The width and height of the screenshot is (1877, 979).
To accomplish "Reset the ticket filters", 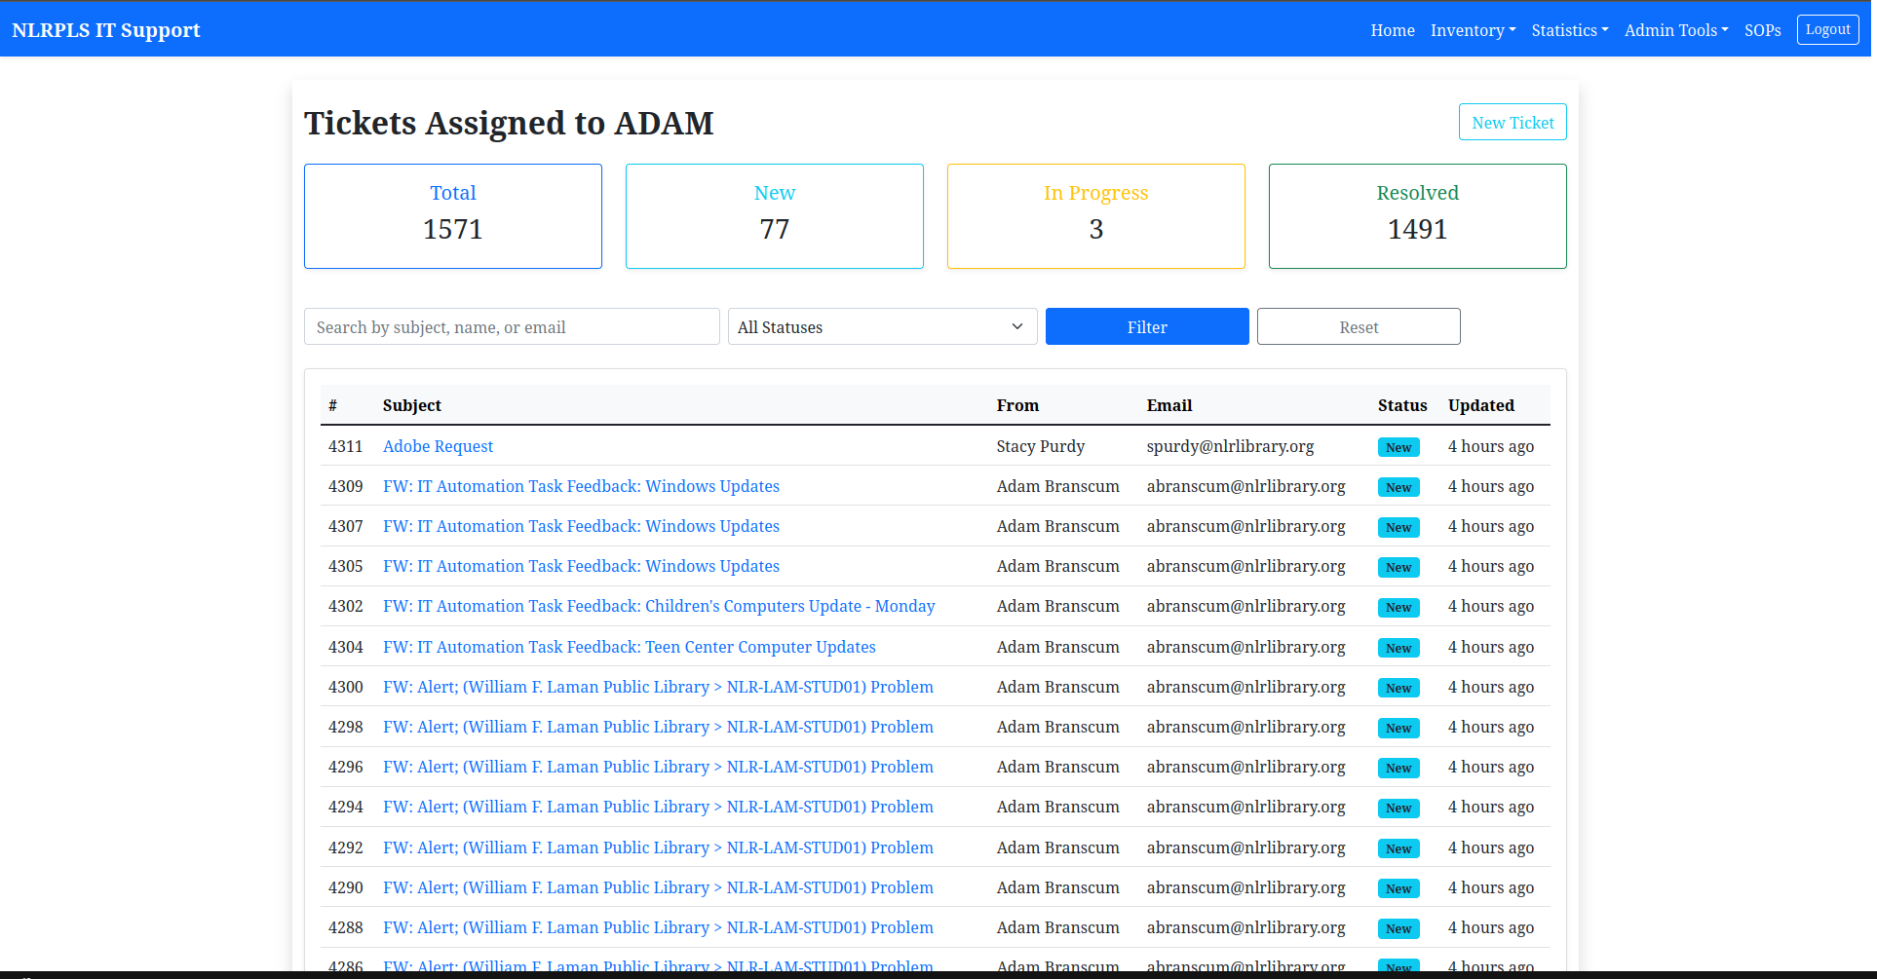I will pos(1358,327).
